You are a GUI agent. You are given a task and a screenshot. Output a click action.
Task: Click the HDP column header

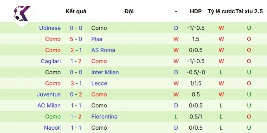pyautogui.click(x=196, y=11)
